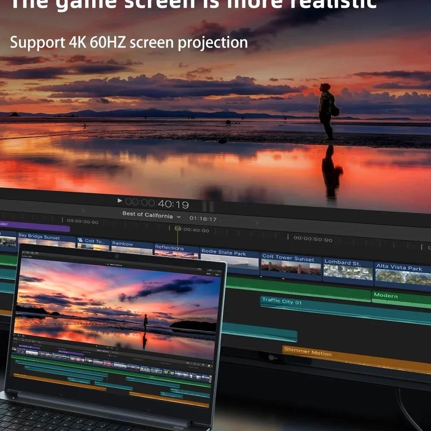This screenshot has width=431, height=431.
Task: Click the 00:00:50:00 ruler mark
Action: pyautogui.click(x=313, y=239)
